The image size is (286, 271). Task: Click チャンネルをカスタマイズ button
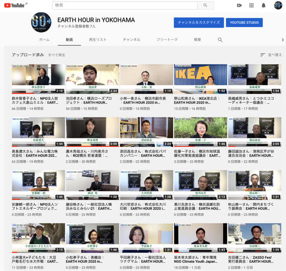[199, 22]
